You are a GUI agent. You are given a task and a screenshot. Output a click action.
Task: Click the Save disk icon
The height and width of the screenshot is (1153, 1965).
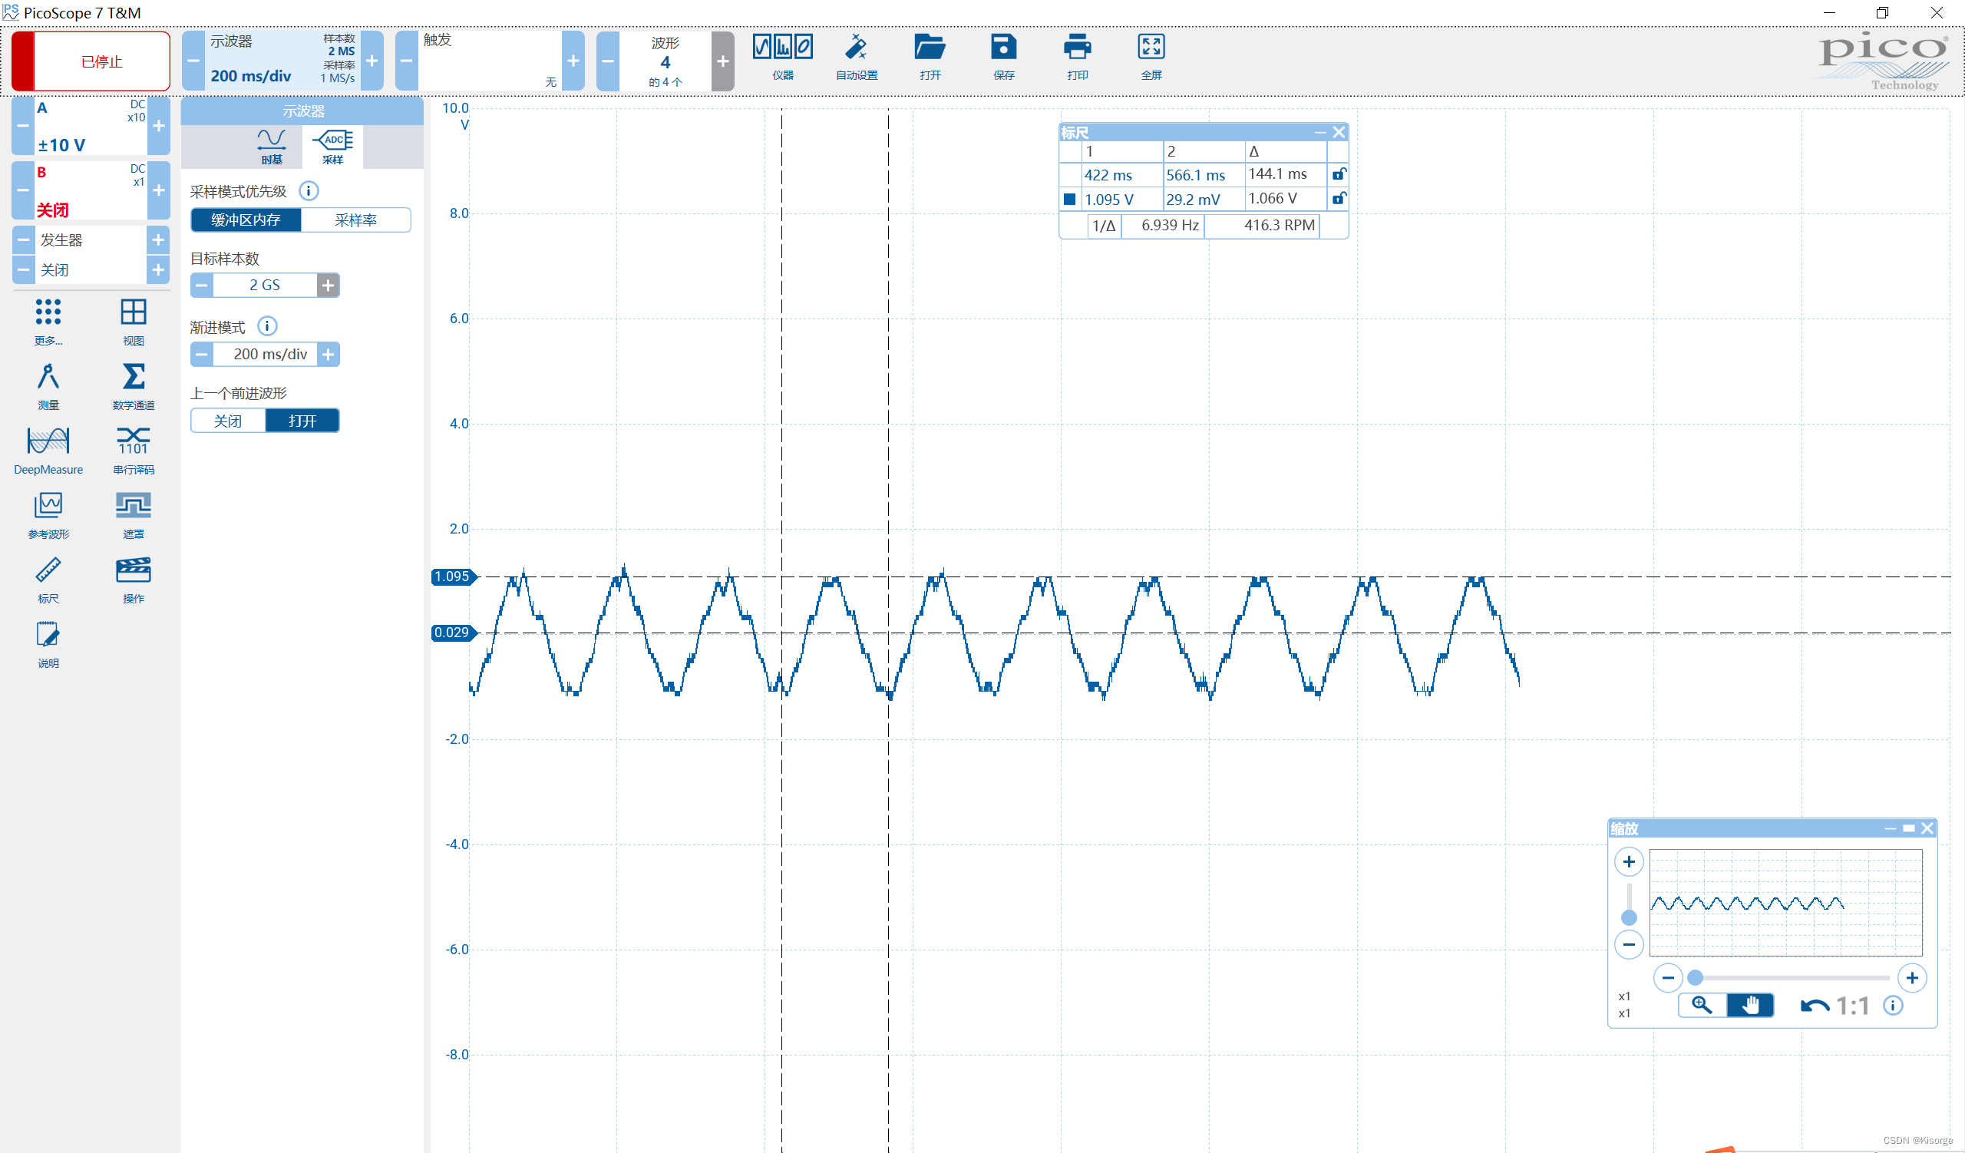[1002, 48]
